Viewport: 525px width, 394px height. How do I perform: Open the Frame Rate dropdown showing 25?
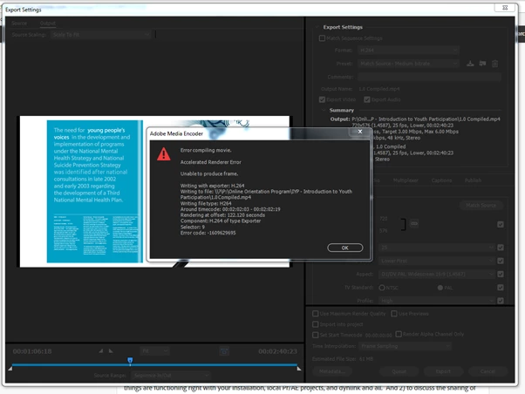coord(437,248)
